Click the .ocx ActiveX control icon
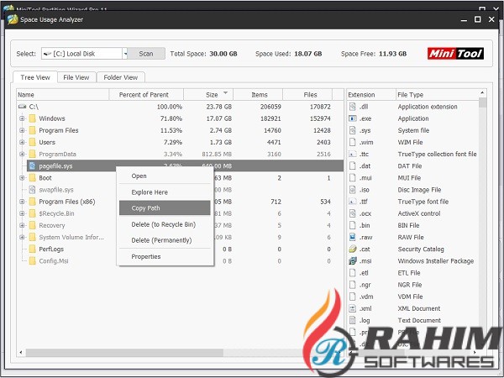Viewport: 504px width, 378px height. [x=353, y=213]
